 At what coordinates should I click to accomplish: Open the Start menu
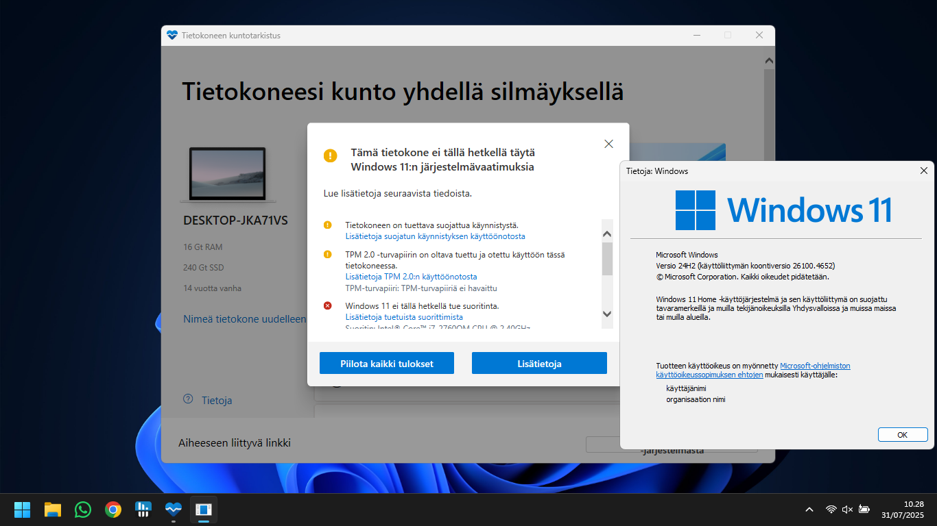tap(21, 510)
